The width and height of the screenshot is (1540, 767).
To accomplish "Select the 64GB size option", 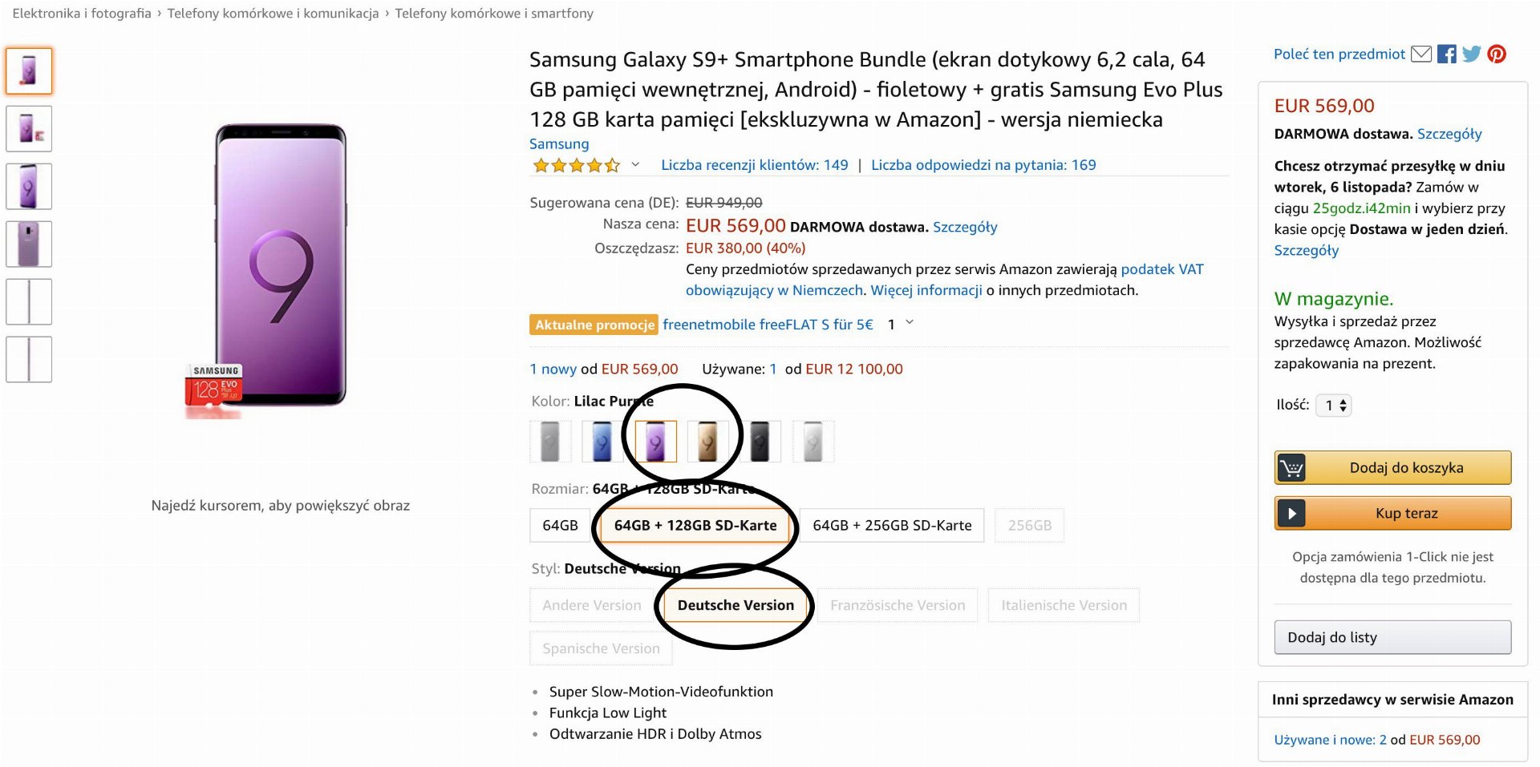I will point(560,526).
